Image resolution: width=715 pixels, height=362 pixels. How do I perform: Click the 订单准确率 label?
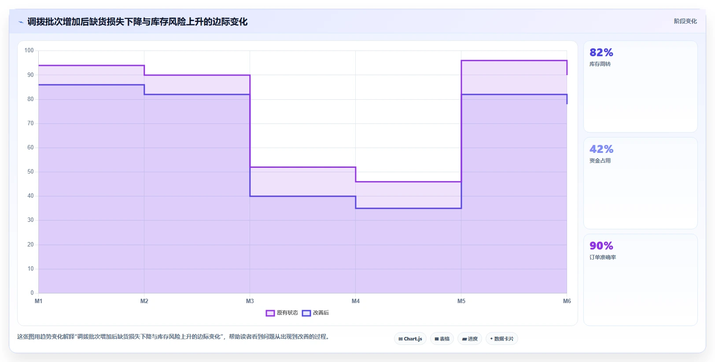[x=603, y=257]
